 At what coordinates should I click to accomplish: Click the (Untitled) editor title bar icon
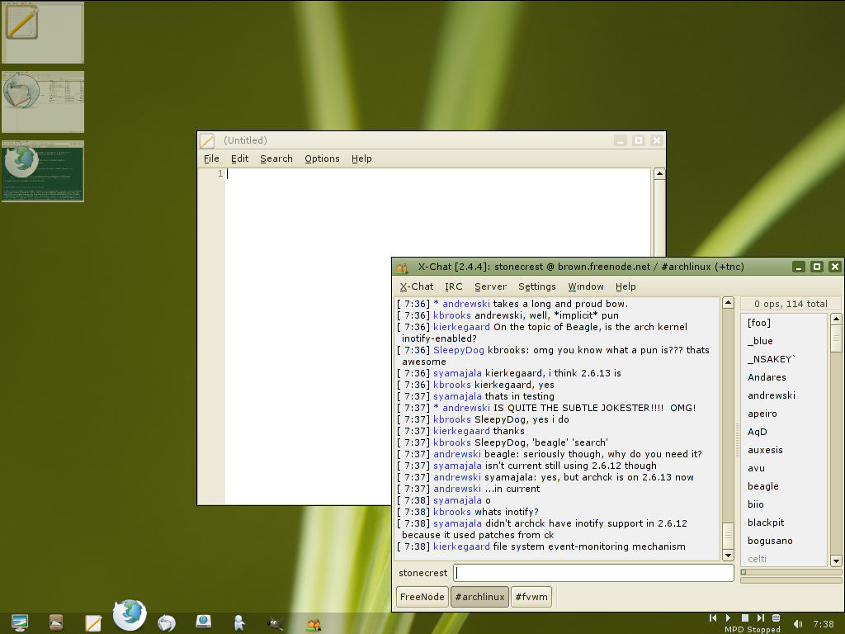[x=207, y=140]
